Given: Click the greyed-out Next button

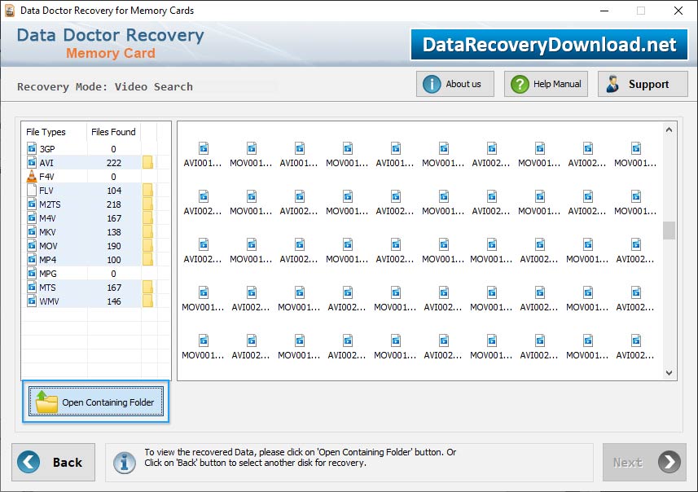Looking at the screenshot, I should point(644,462).
